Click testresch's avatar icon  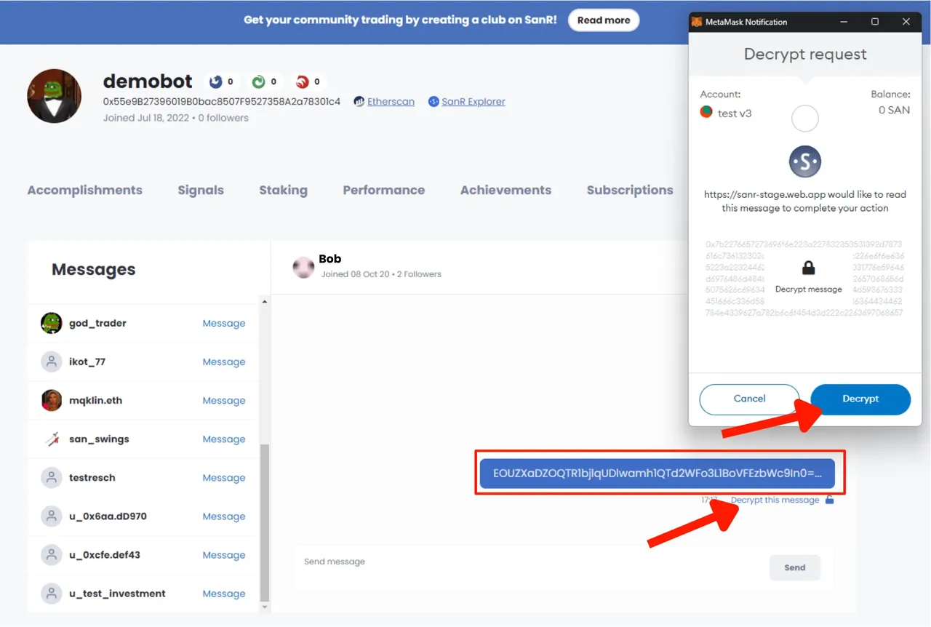51,477
